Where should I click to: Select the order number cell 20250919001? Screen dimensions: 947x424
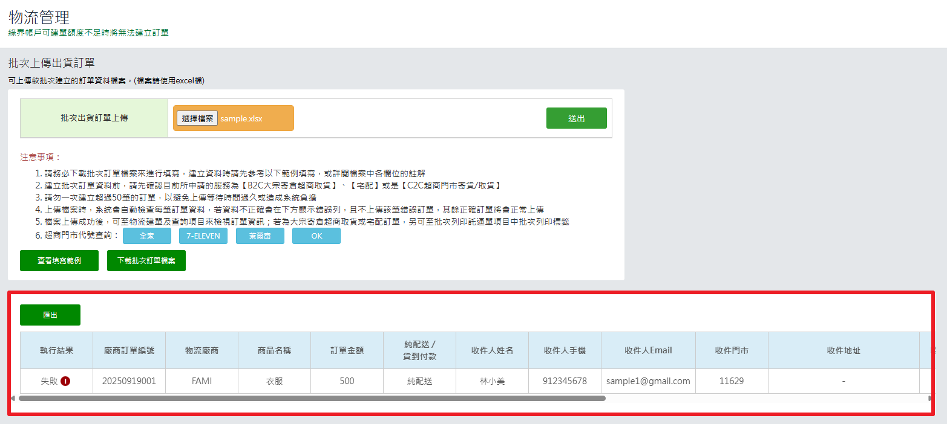tap(129, 381)
